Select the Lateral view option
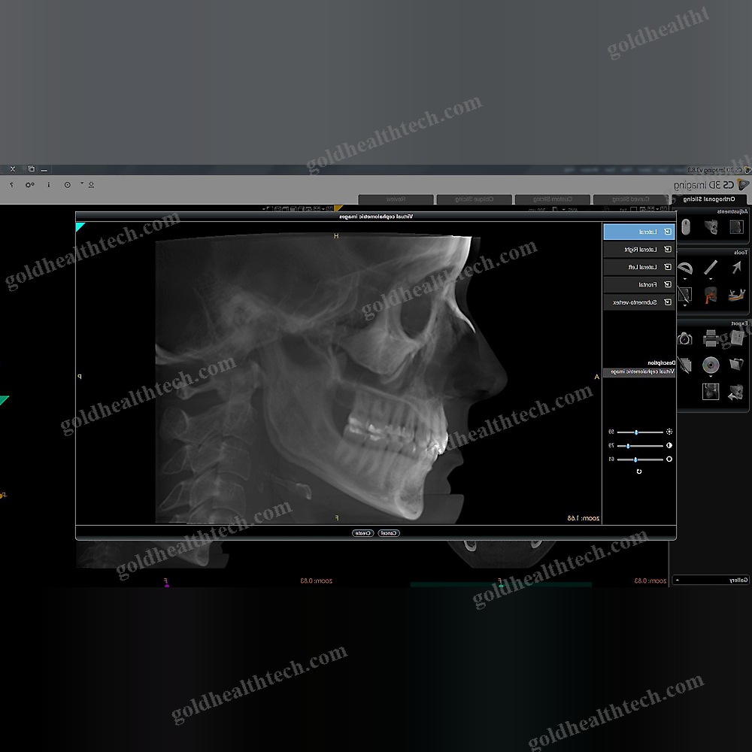The width and height of the screenshot is (752, 752). (x=638, y=232)
